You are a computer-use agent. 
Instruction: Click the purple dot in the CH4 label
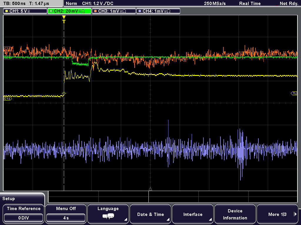(x=140, y=11)
